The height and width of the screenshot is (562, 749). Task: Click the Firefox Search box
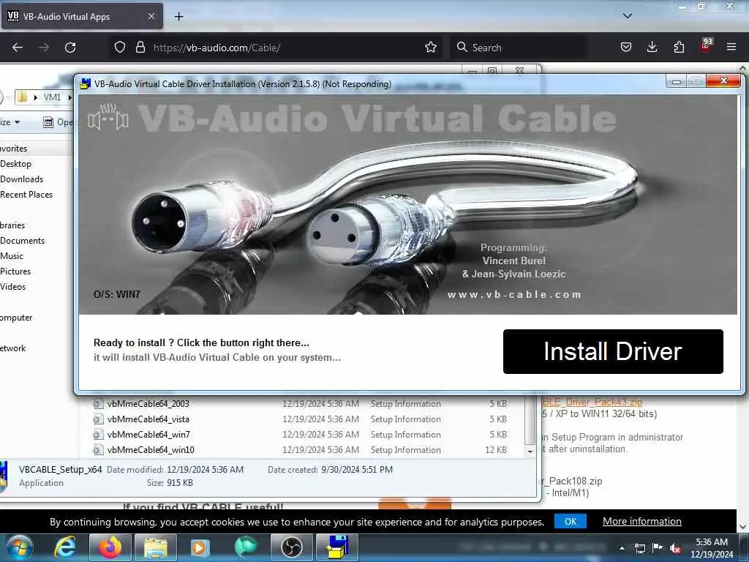[x=519, y=48]
